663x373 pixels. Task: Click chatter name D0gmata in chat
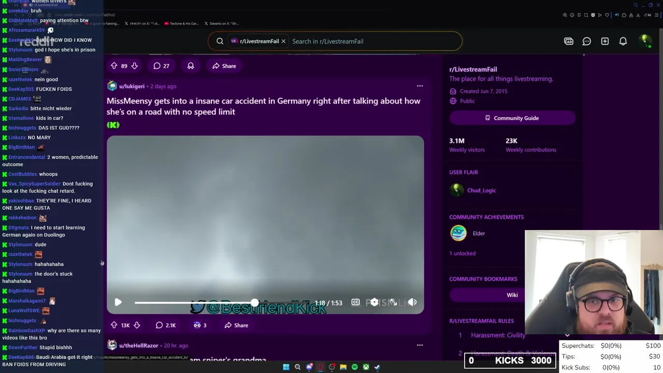(19, 227)
